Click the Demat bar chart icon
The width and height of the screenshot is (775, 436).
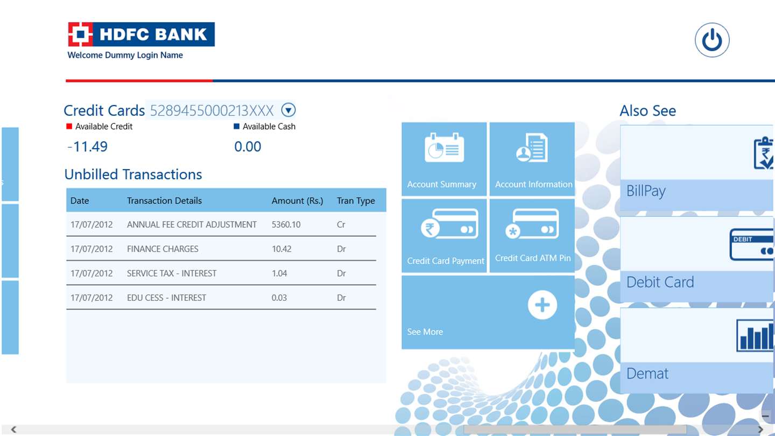pyautogui.click(x=756, y=335)
